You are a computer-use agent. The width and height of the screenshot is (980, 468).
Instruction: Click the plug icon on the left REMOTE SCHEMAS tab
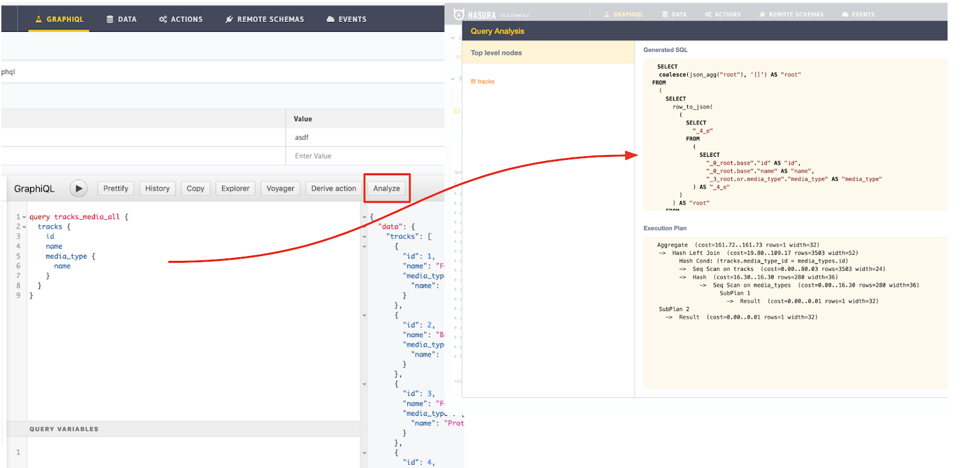pos(229,20)
